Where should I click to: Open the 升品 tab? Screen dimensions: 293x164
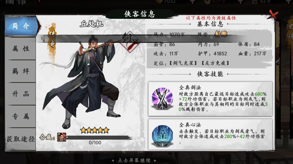tap(21, 94)
